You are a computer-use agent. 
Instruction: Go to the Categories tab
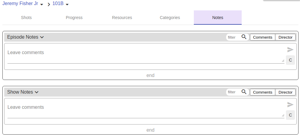tap(170, 18)
